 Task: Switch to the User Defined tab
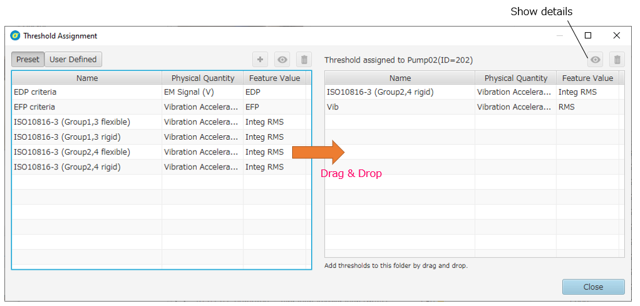click(73, 59)
